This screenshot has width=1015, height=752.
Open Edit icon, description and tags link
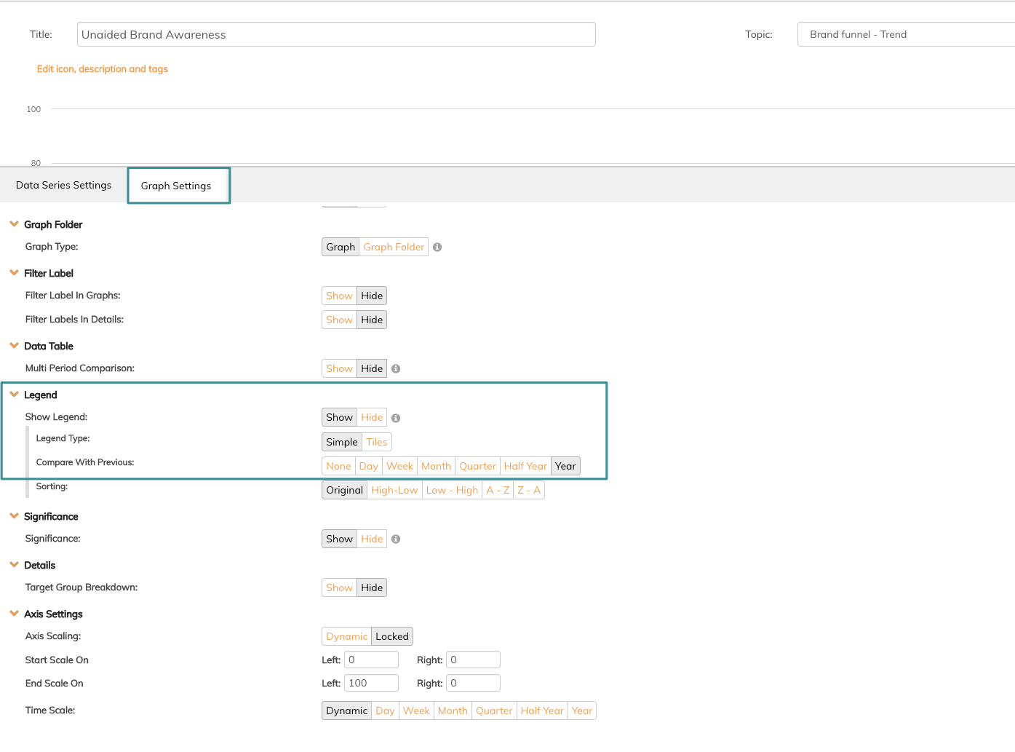click(103, 69)
